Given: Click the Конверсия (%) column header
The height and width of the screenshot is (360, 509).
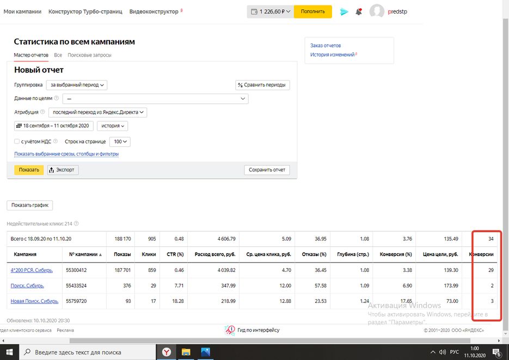Looking at the screenshot, I should tap(396, 255).
